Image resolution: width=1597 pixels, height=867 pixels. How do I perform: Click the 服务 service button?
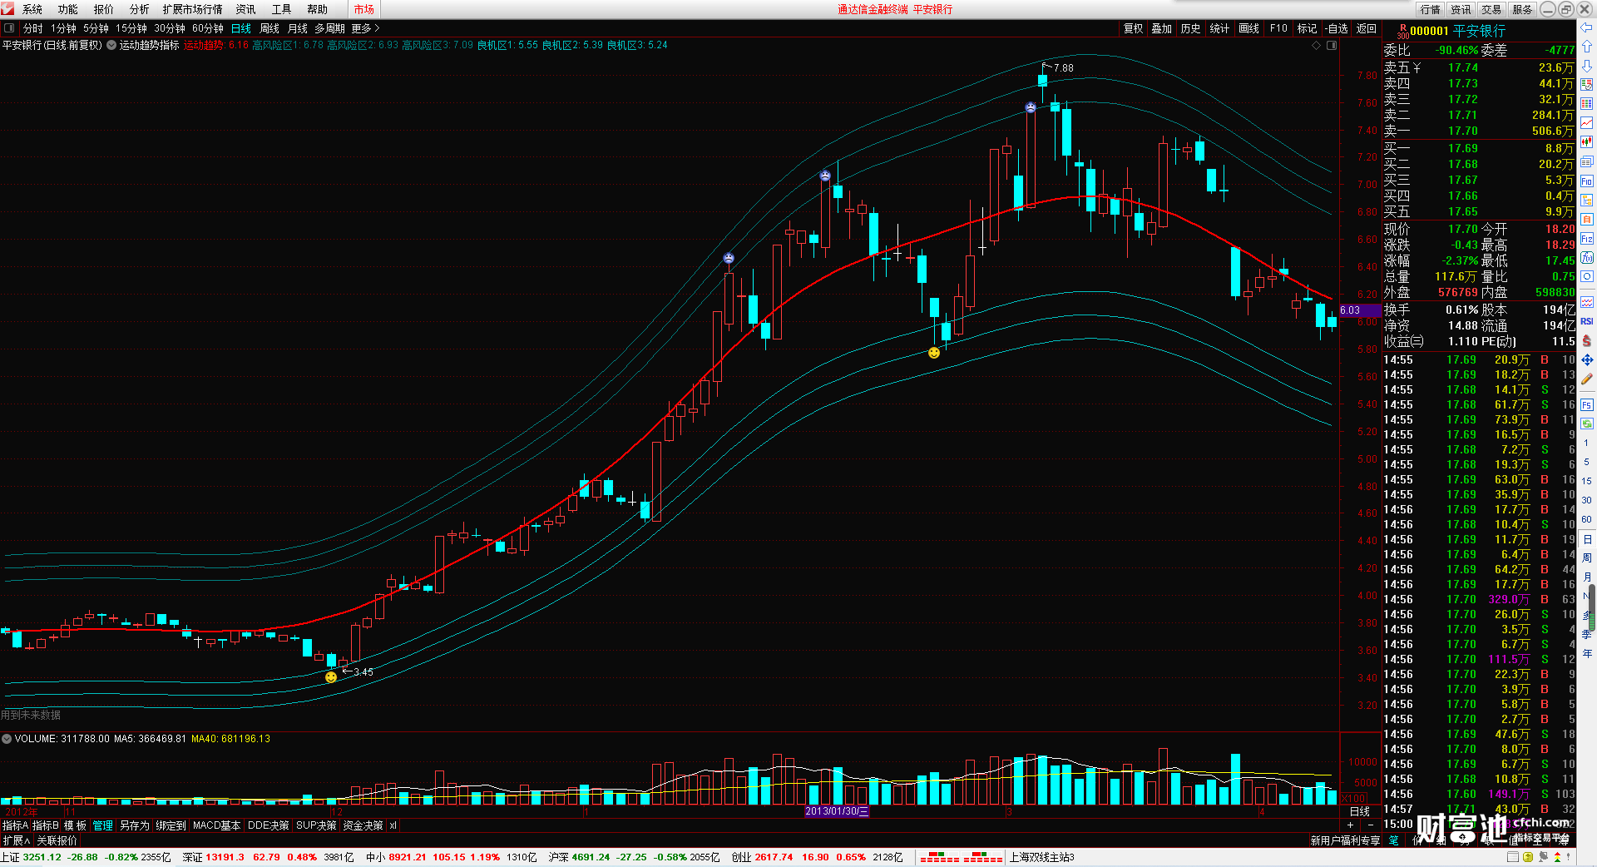pos(1523,9)
